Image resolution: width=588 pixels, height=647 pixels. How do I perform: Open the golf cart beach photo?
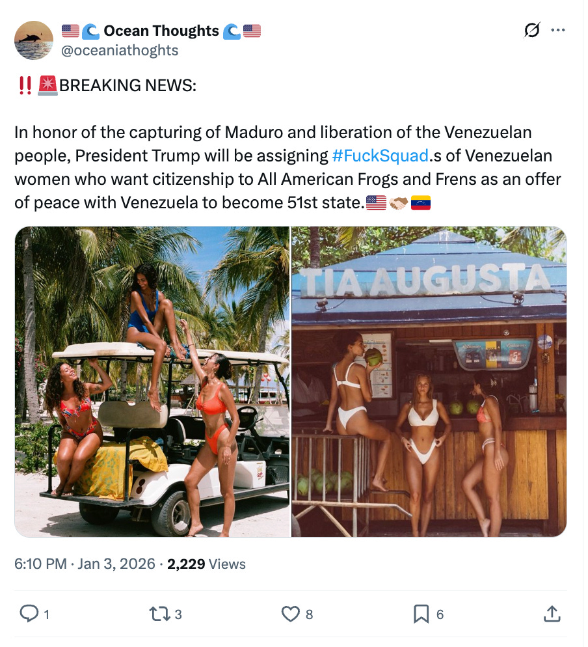pos(153,381)
